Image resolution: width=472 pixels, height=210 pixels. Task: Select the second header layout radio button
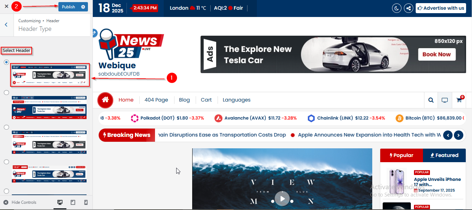(x=6, y=93)
